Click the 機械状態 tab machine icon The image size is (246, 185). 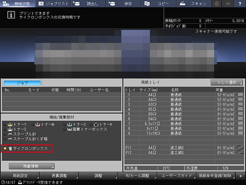[x=6, y=3]
